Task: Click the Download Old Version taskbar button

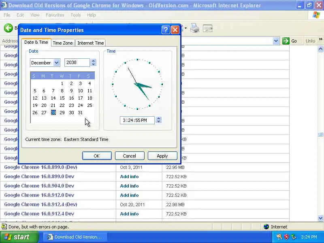Action: click(x=75, y=237)
